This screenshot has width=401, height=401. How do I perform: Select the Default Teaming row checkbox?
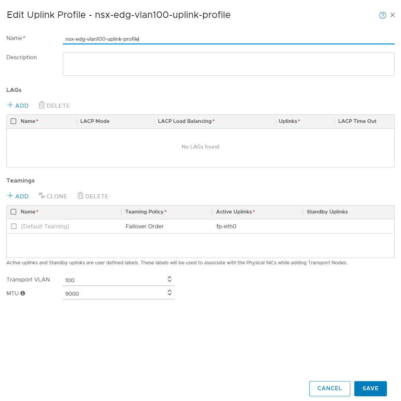pyautogui.click(x=14, y=226)
